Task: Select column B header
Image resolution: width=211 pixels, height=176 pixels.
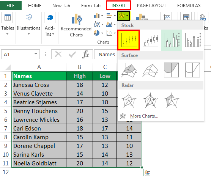Action: pyautogui.click(x=80, y=67)
